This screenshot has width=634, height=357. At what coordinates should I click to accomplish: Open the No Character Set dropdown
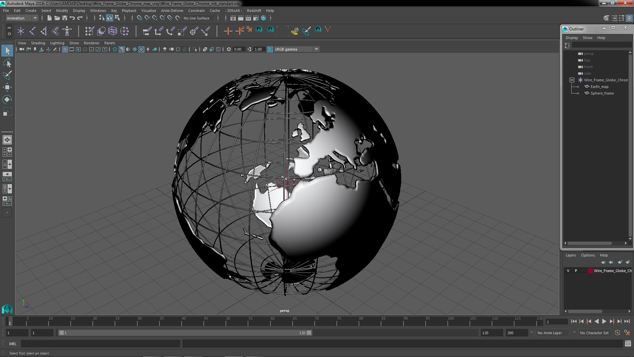[595, 333]
